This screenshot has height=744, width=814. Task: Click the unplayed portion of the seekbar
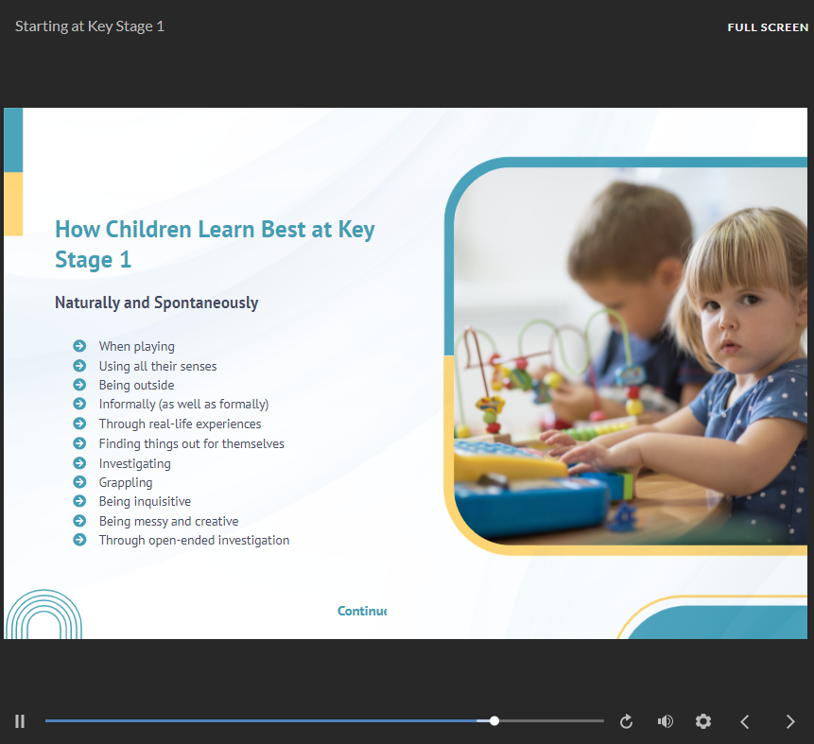tap(551, 720)
